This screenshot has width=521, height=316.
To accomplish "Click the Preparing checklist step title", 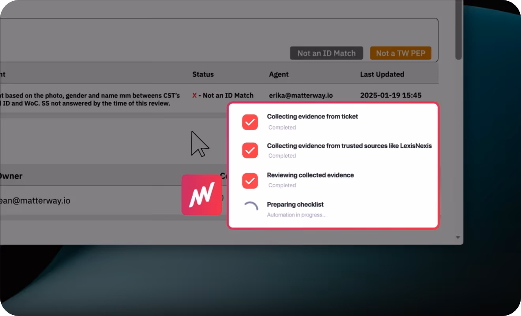I will [x=295, y=205].
